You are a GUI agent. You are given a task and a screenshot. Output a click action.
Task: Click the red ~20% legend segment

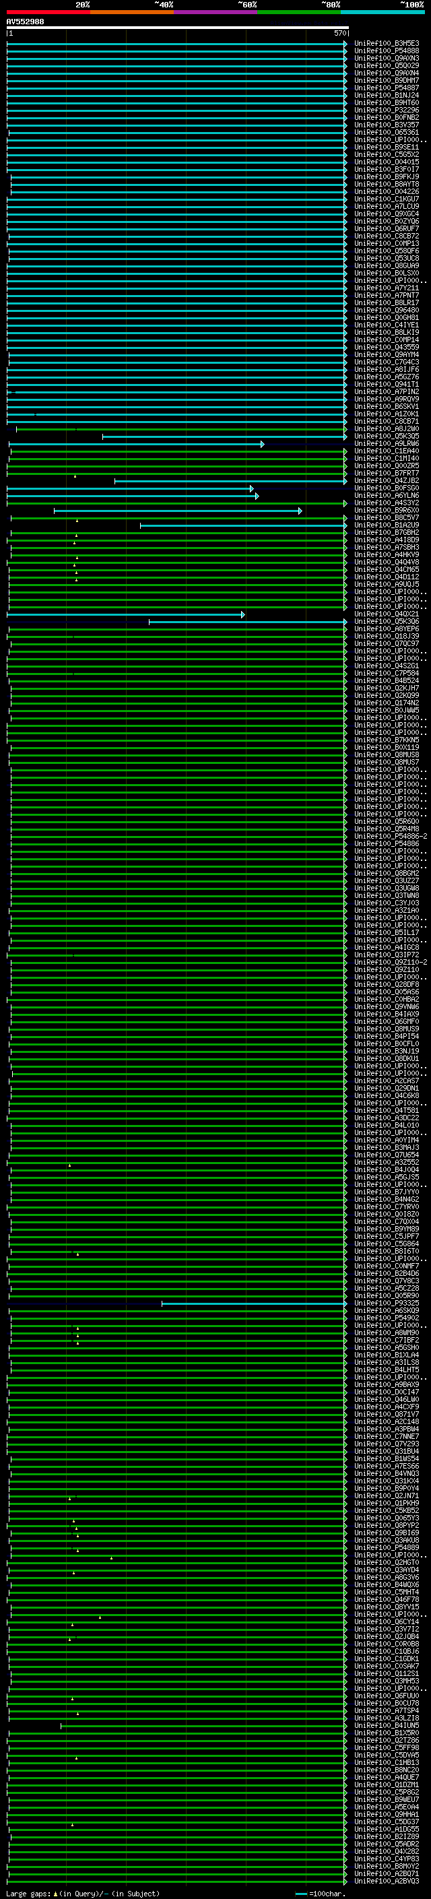(x=48, y=12)
